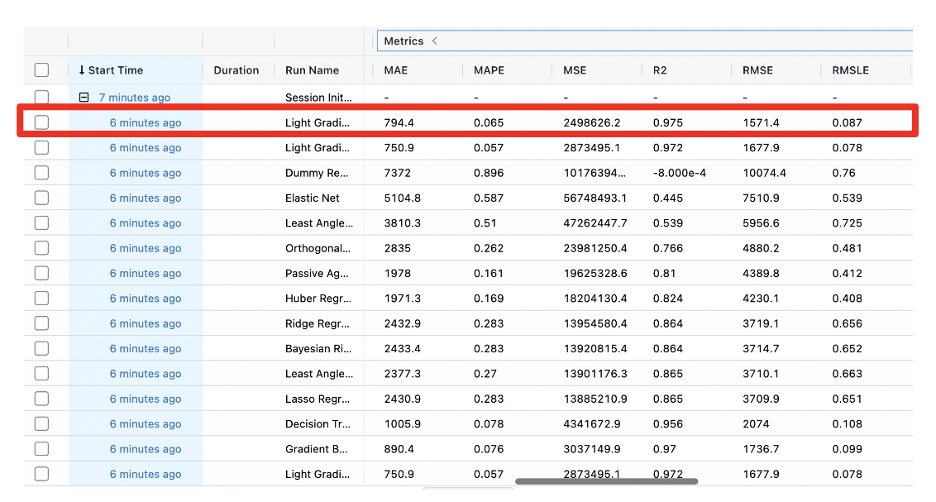Click the RMSE value 1571.4
Viewport: 936px width, 502px height.
coord(761,122)
